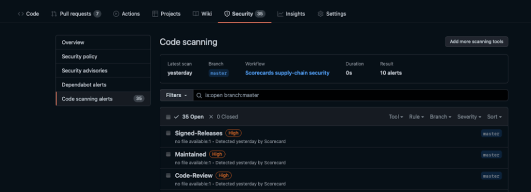Image resolution: width=531 pixels, height=192 pixels.
Task: Open the Security tab
Action: (x=245, y=14)
